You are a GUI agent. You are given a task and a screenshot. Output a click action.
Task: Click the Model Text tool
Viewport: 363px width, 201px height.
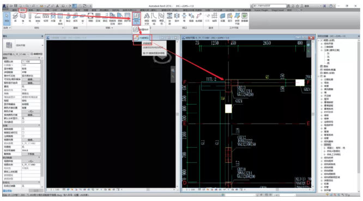[147, 19]
